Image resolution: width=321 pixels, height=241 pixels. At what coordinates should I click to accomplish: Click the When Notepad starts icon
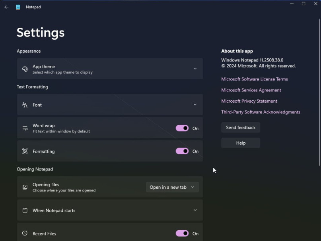25,210
